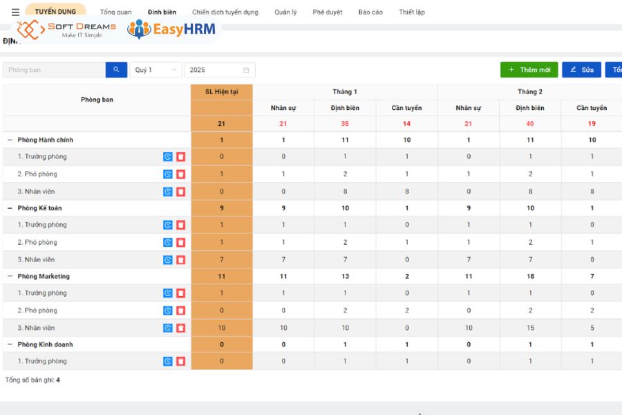622x415 pixels.
Task: Click the Phòng Marketing group label
Action: (x=44, y=277)
